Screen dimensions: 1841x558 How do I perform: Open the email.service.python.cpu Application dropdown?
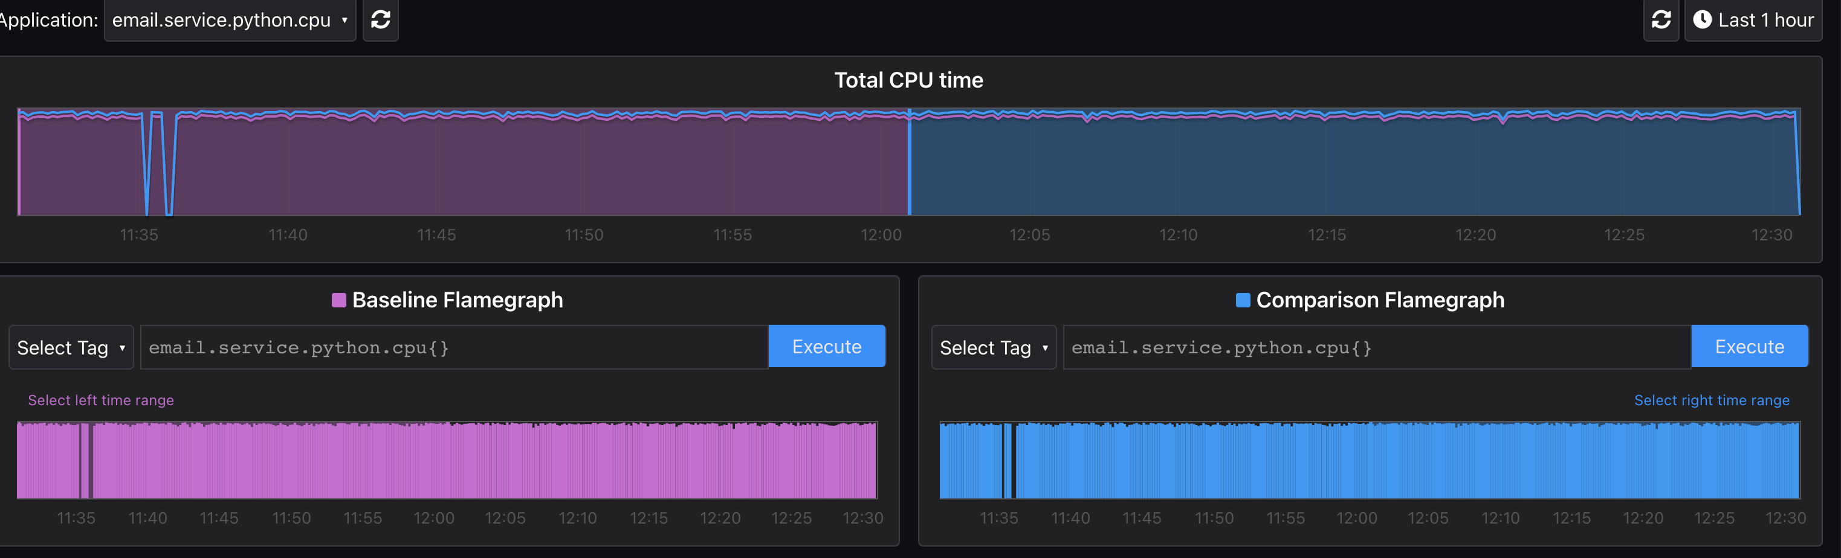pos(230,20)
